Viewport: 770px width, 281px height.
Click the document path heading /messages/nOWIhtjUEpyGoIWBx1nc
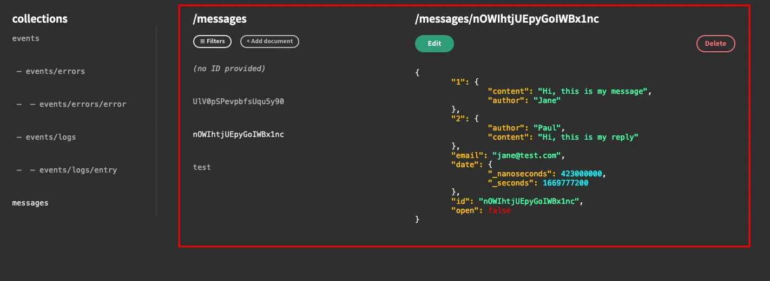click(506, 19)
